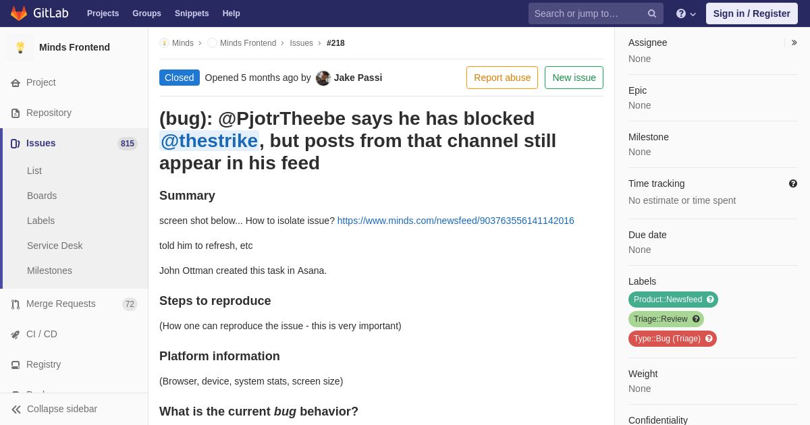The height and width of the screenshot is (425, 810).
Task: Open the CI / CD rocket item
Action: 74,334
